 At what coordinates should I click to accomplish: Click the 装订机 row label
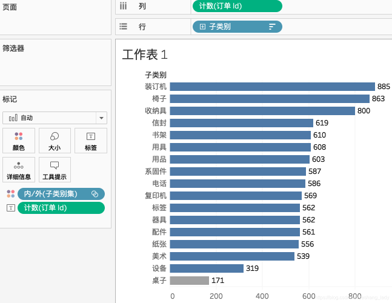click(156, 87)
